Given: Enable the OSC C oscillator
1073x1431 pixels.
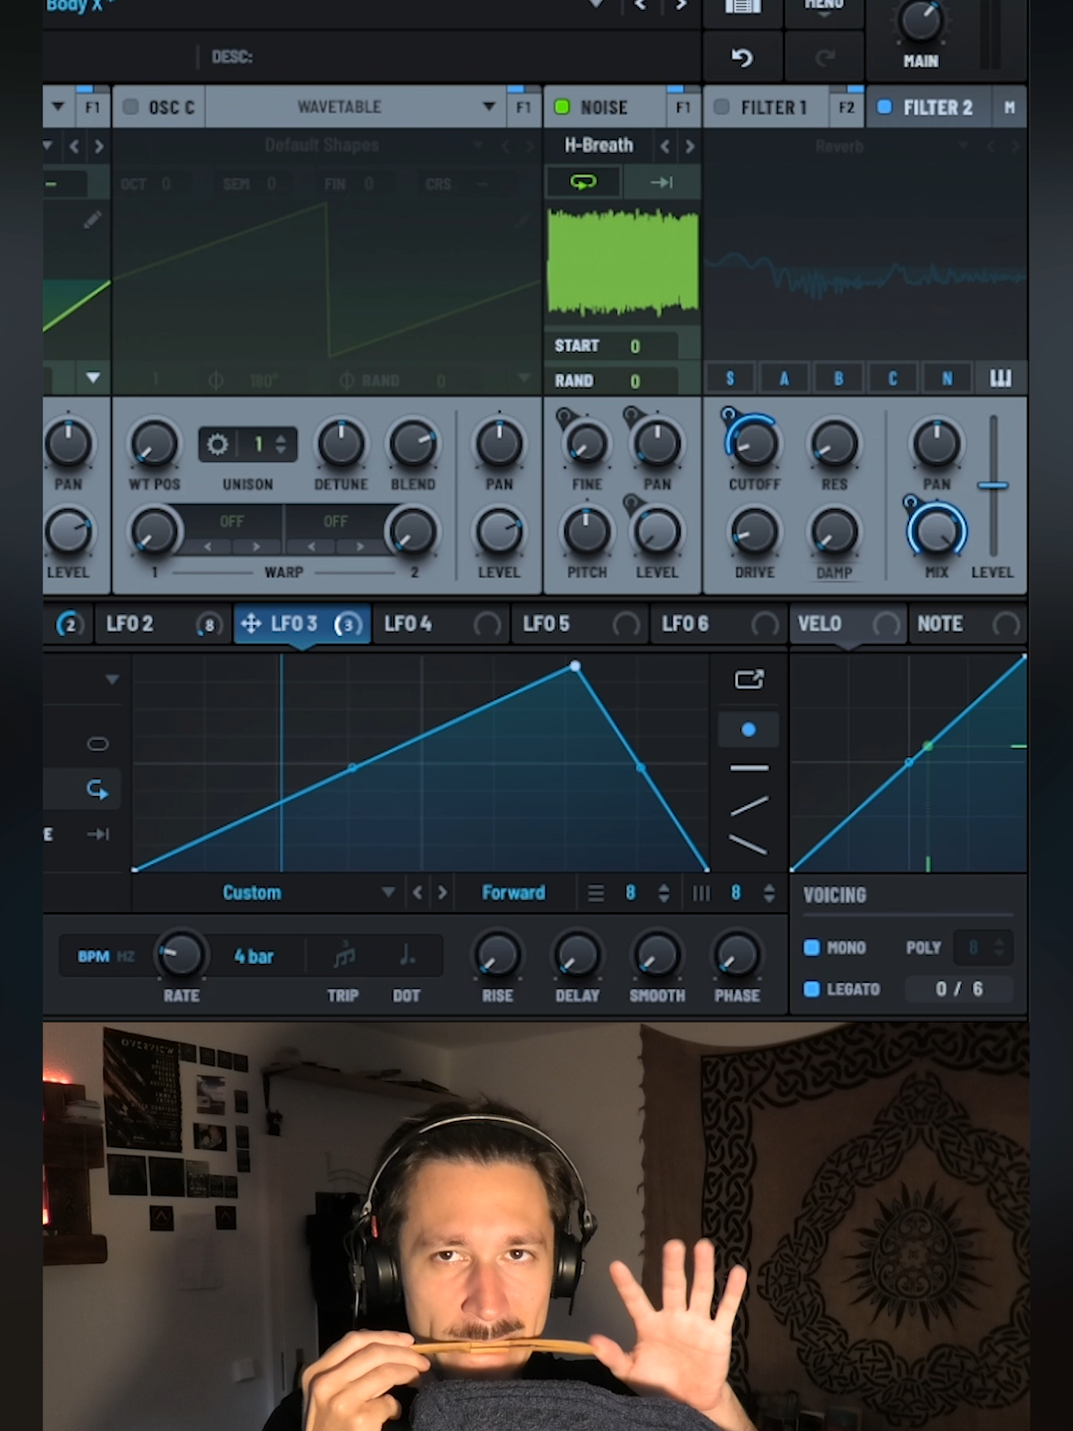Looking at the screenshot, I should (130, 106).
